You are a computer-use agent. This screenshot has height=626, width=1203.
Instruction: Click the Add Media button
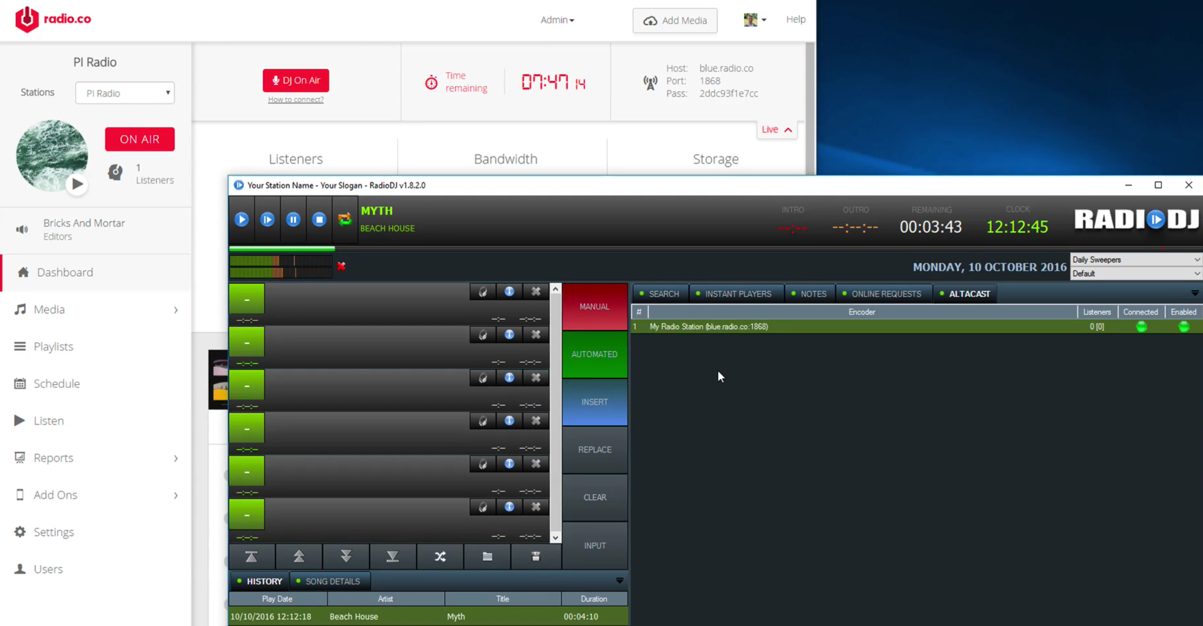pyautogui.click(x=674, y=20)
